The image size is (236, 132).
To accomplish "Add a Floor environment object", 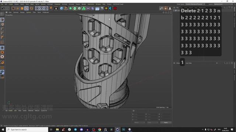I will point(97,8).
